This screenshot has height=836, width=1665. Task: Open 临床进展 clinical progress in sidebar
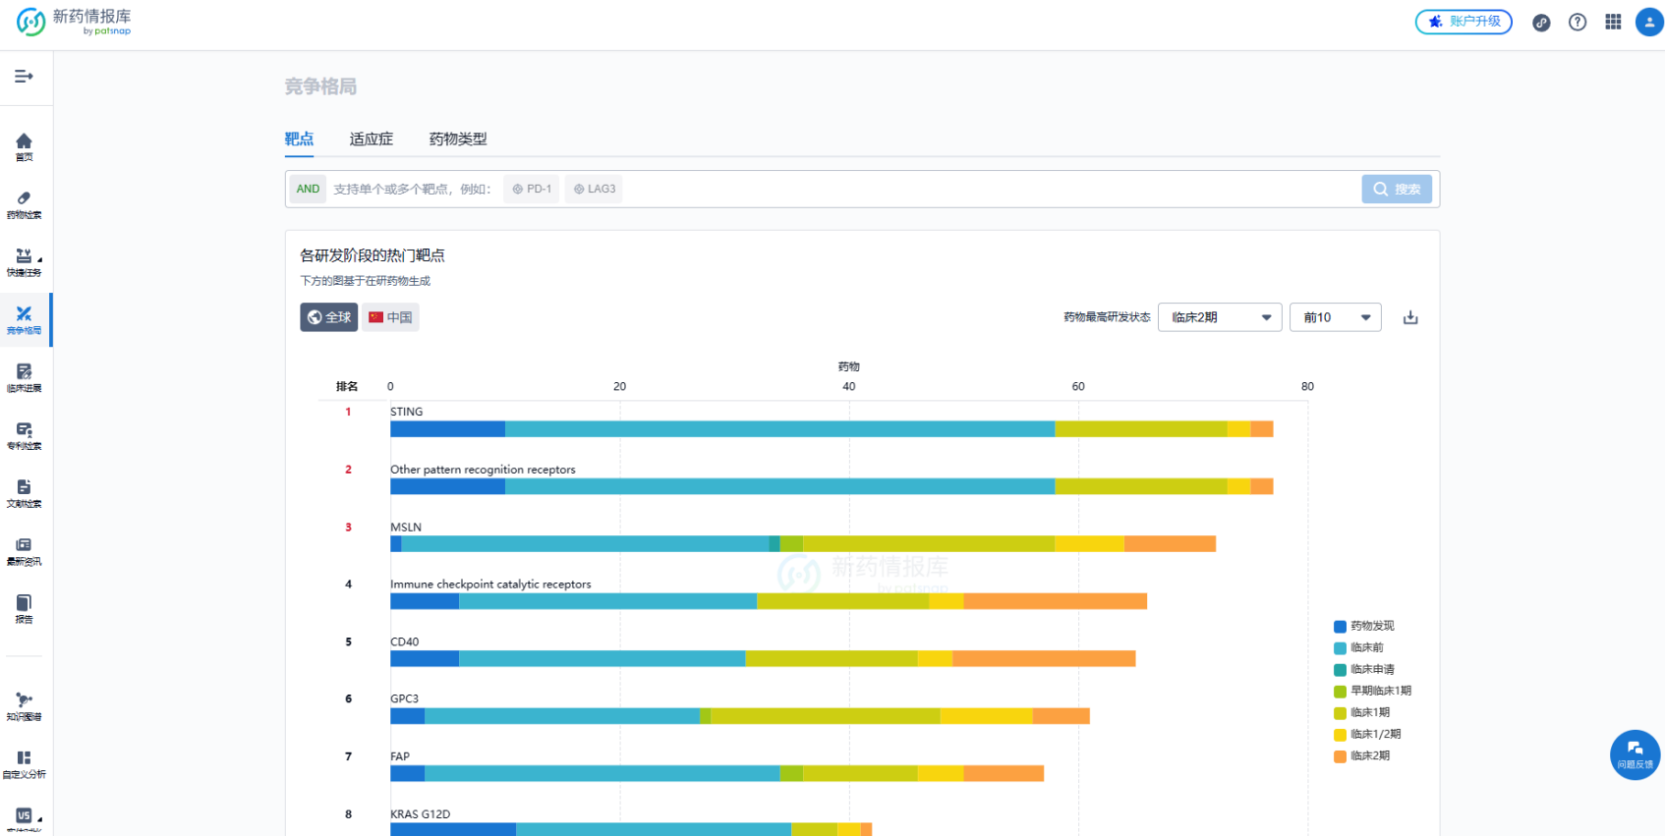point(25,378)
